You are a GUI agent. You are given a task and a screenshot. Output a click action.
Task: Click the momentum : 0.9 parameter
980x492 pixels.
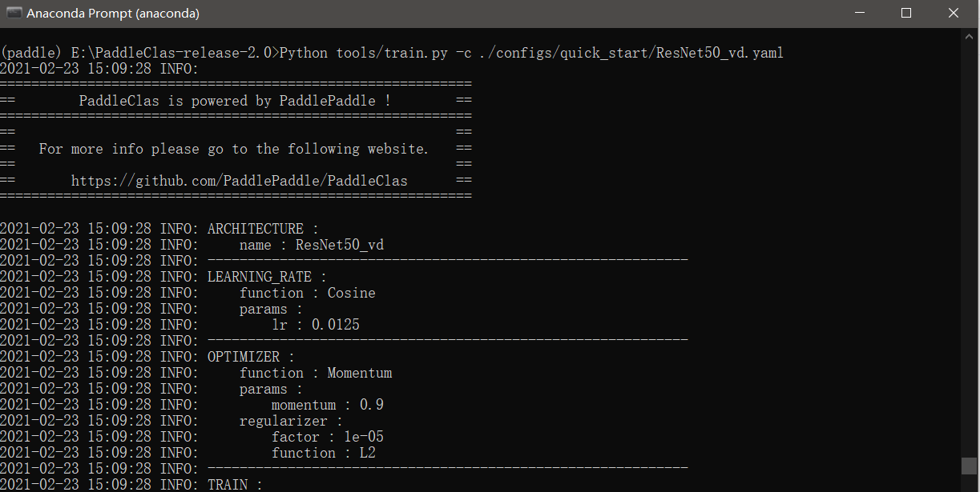point(327,404)
